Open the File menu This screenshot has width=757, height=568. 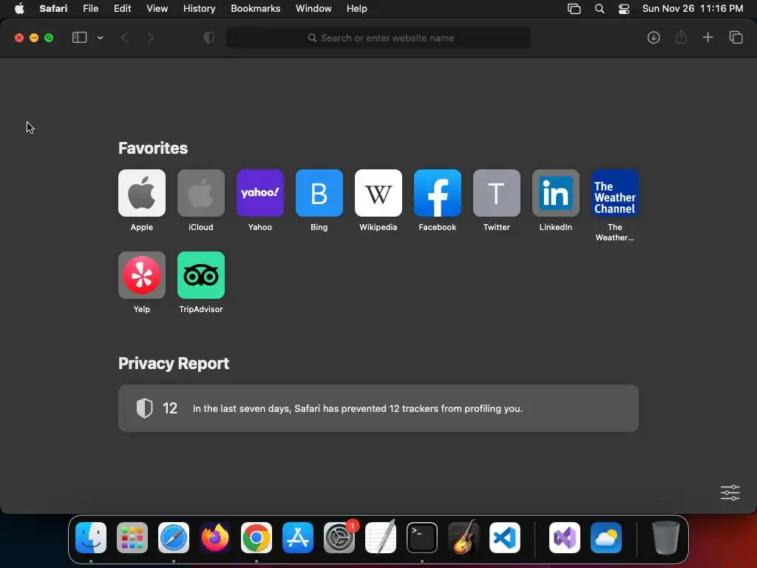90,9
